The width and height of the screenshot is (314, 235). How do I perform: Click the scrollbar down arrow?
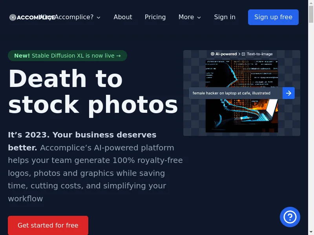pos(311,232)
